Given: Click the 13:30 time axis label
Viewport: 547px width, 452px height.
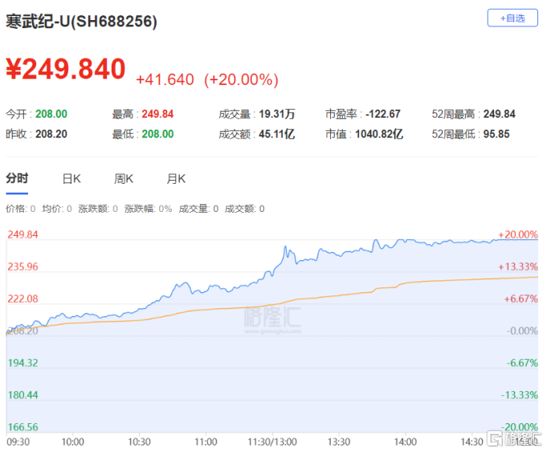Looking at the screenshot, I should (339, 442).
